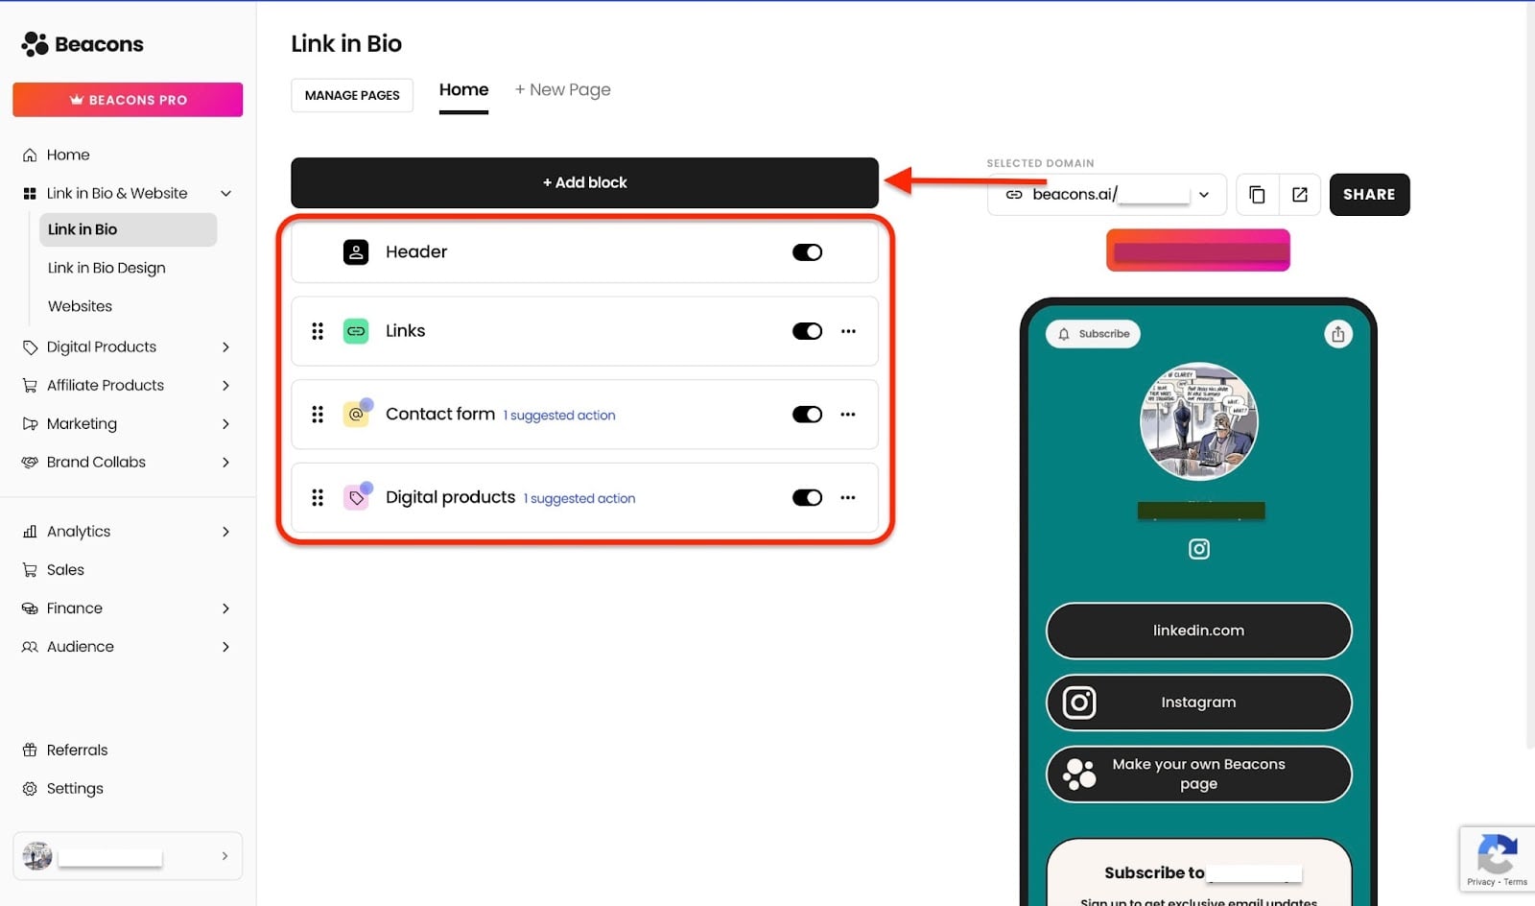1535x906 pixels.
Task: Click the Instagram icon under profile picture
Action: click(1199, 549)
